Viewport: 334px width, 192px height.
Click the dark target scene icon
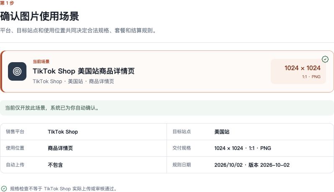pyautogui.click(x=17, y=71)
